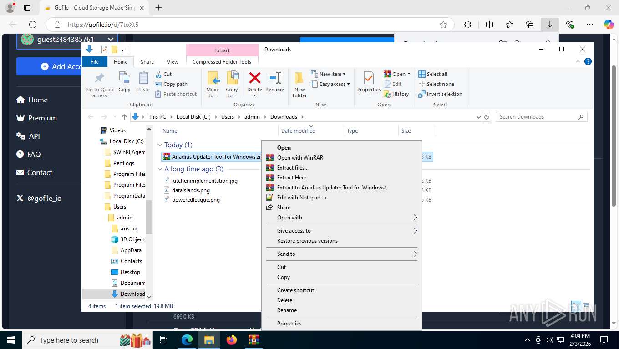The width and height of the screenshot is (619, 349).
Task: Click the Cut scissors icon
Action: click(158, 74)
